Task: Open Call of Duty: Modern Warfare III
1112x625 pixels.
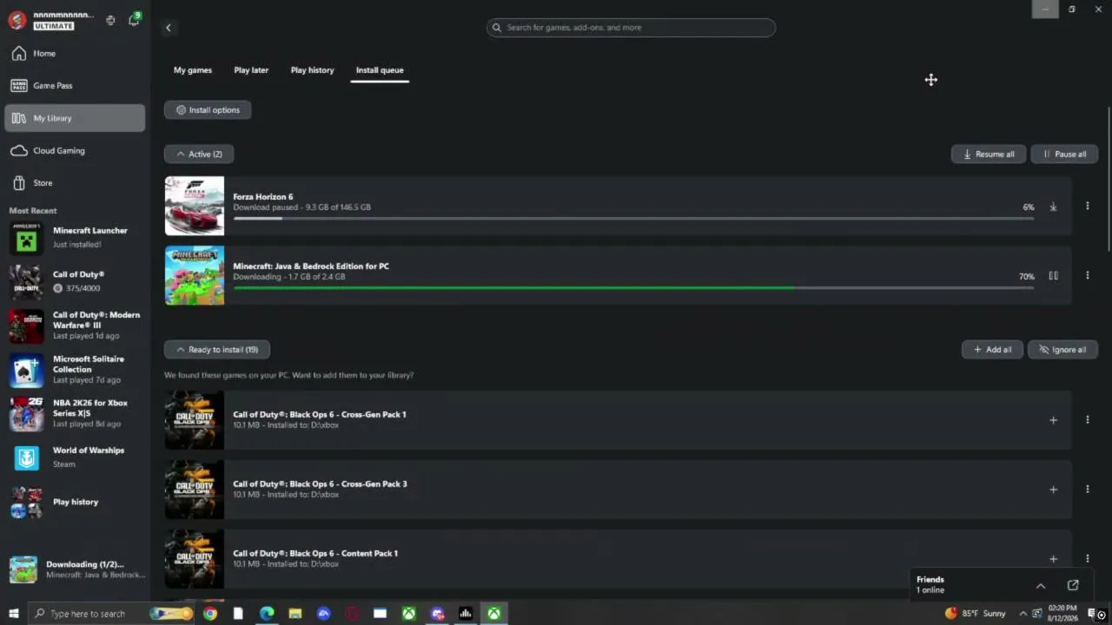Action: click(x=75, y=326)
